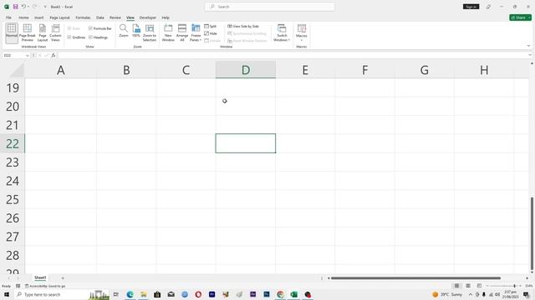Switch to Normal view from status bar

(x=456, y=286)
